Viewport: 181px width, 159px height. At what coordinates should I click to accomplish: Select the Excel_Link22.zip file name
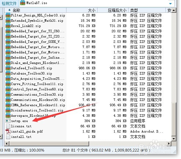pyautogui.click(x=26, y=26)
